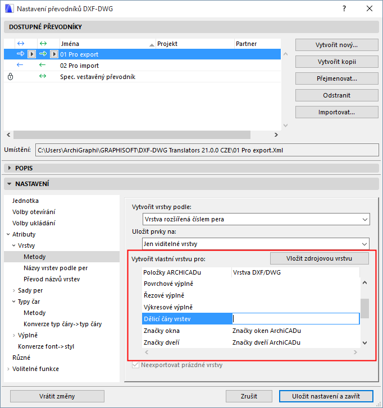Collapse Atributy tree node

[x=8, y=234]
